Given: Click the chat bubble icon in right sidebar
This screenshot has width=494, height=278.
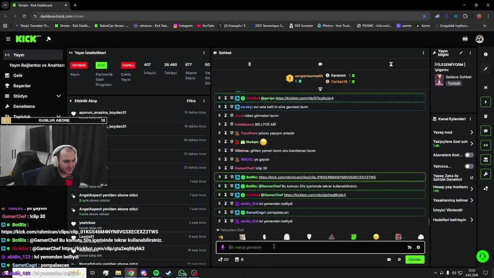Looking at the screenshot, I should pos(486,131).
